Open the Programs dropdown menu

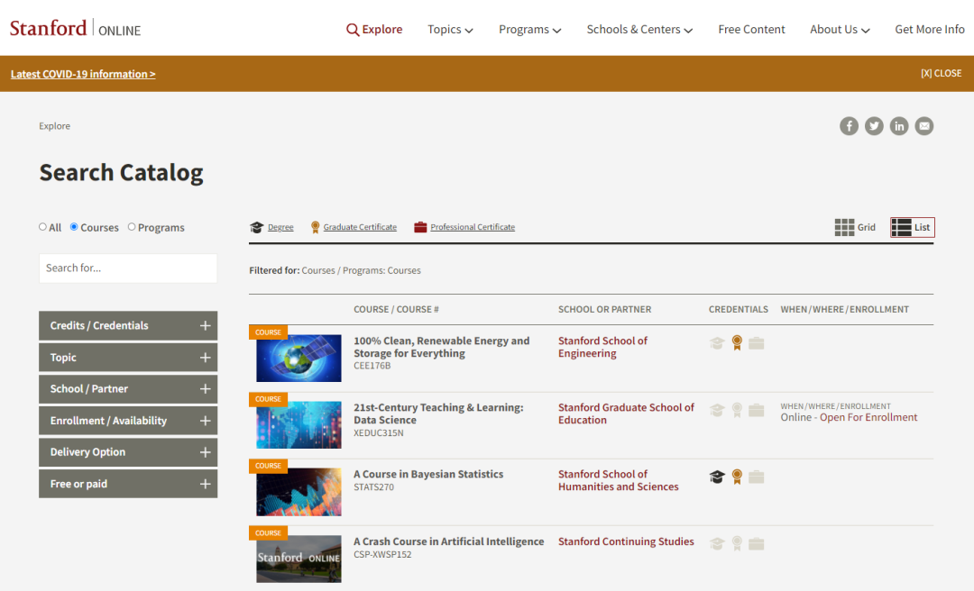tap(530, 29)
